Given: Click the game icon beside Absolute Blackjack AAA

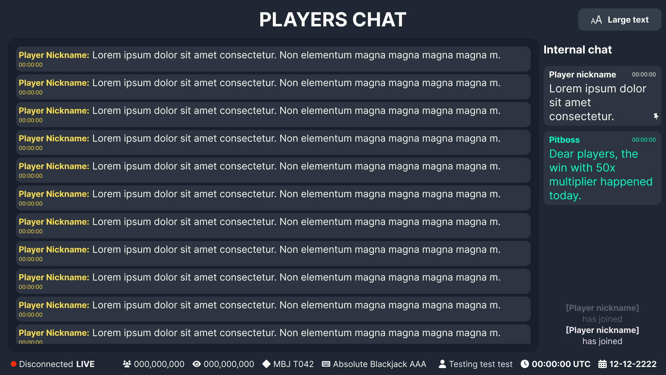Looking at the screenshot, I should (326, 364).
